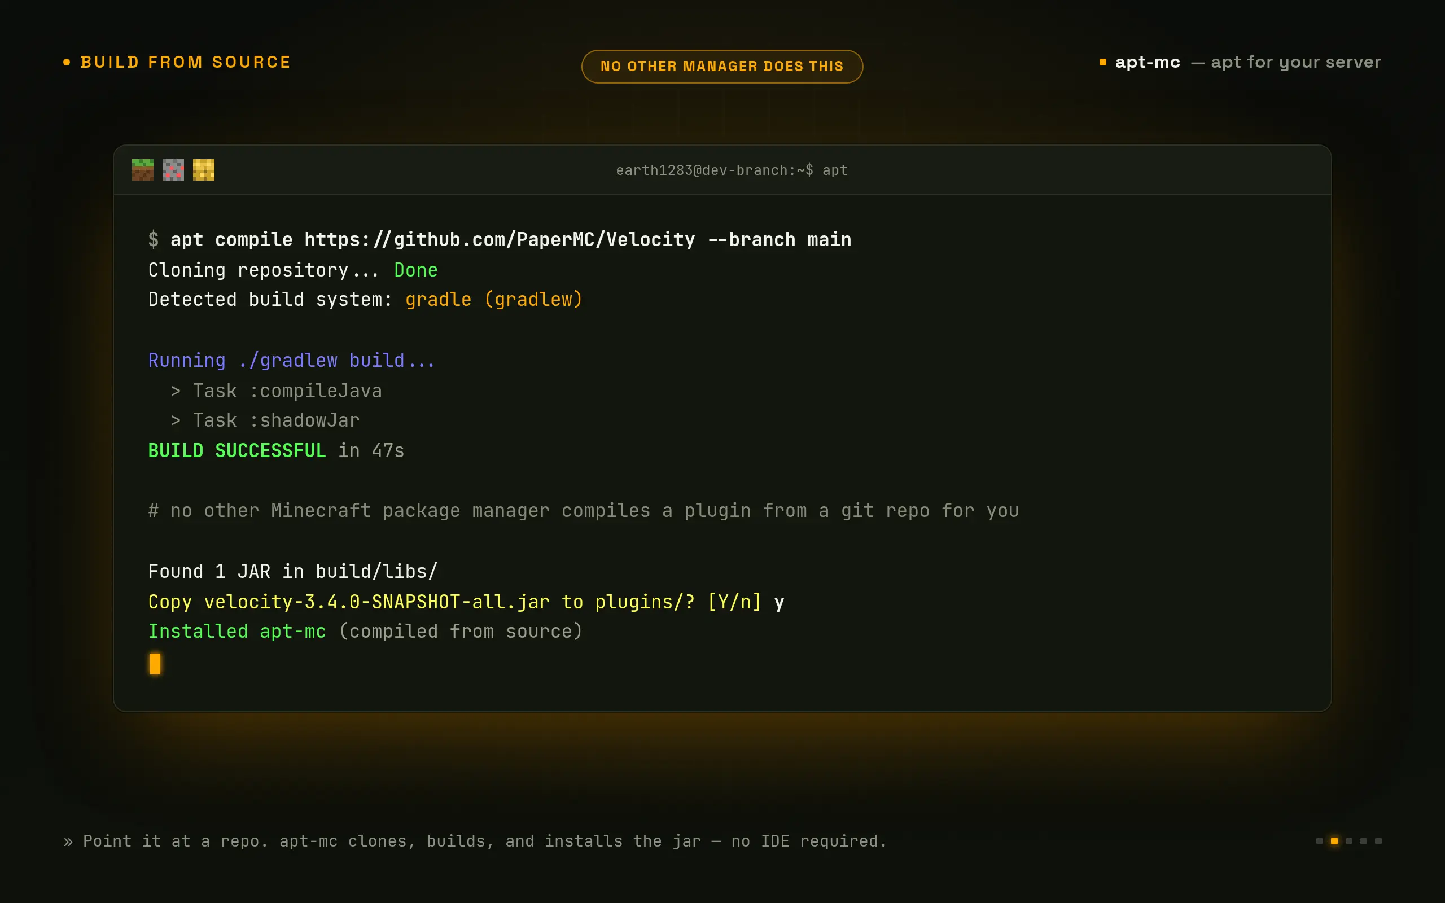
Task: Click 'Copy velocity-3.4.0-SNAPSHOT-all.jar to plugins/?' prompt
Action: 422,602
